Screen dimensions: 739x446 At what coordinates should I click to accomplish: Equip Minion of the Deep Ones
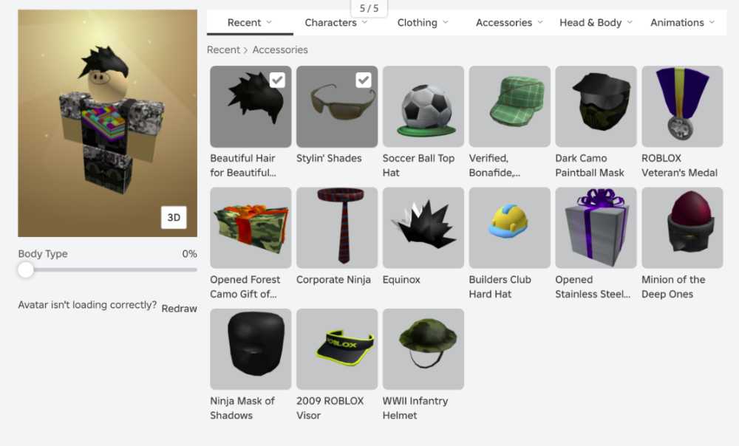click(x=682, y=228)
